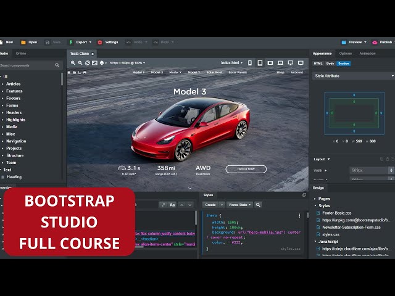Click Solar Roof in Tesla navbar
Screen dimensions: 395x296
(214, 73)
